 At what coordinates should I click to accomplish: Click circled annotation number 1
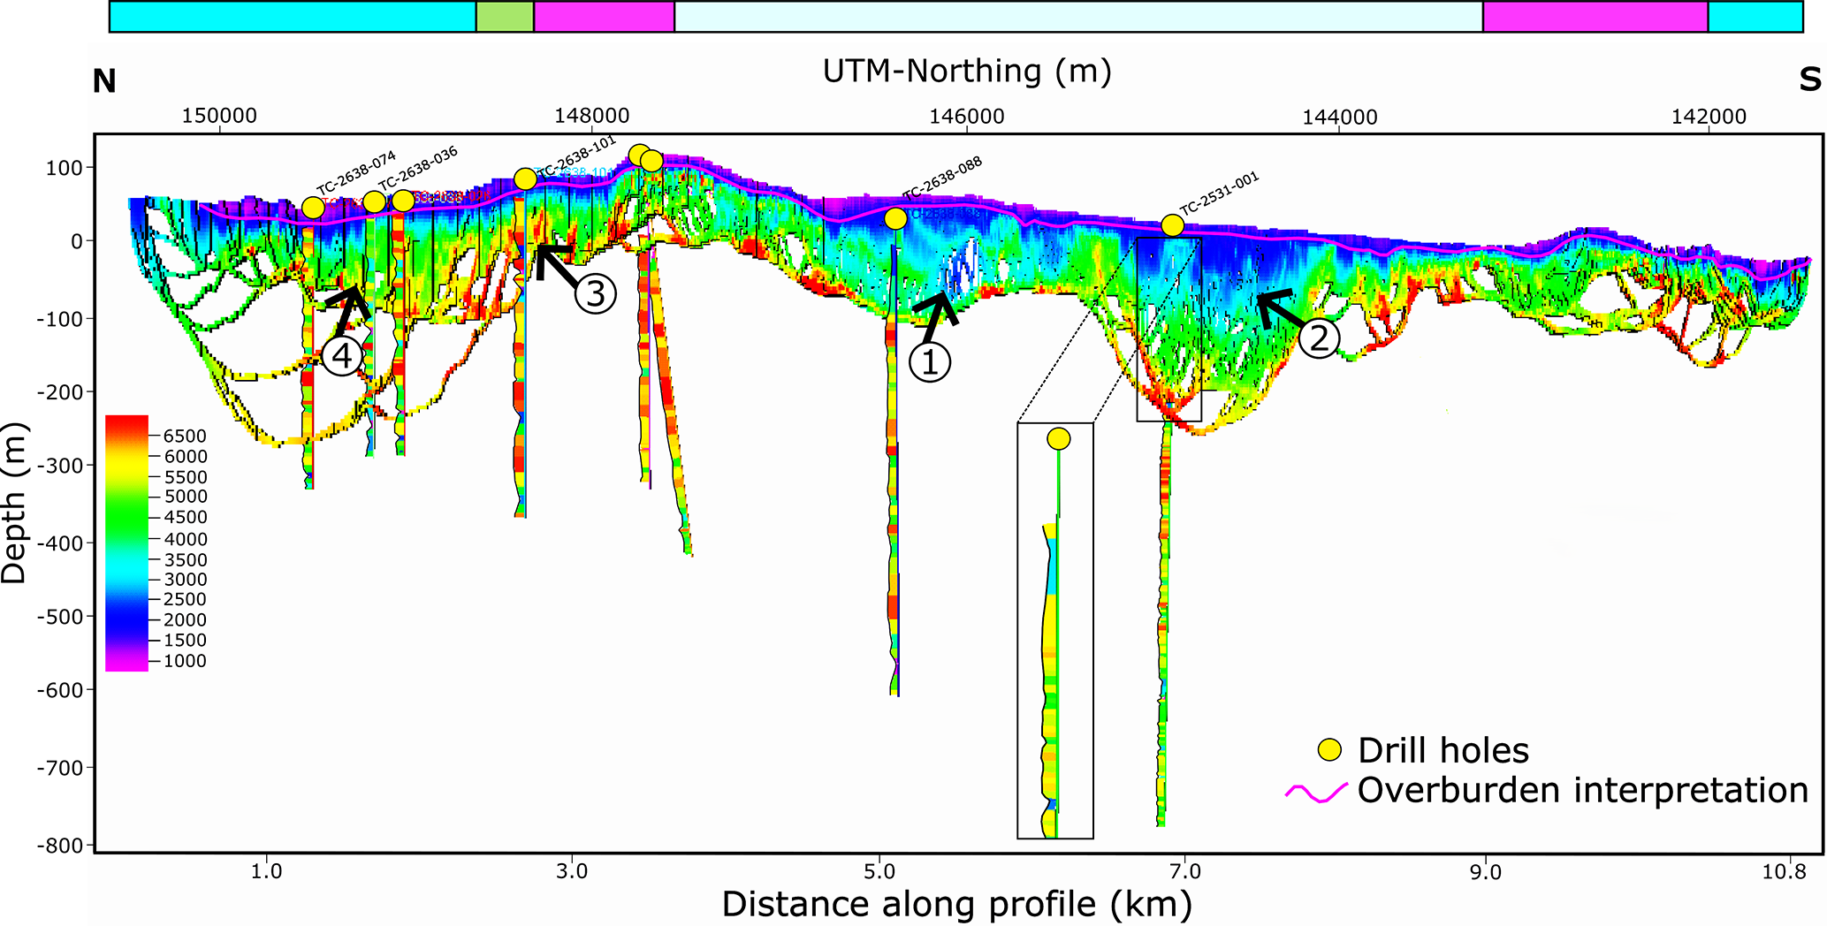(x=930, y=362)
